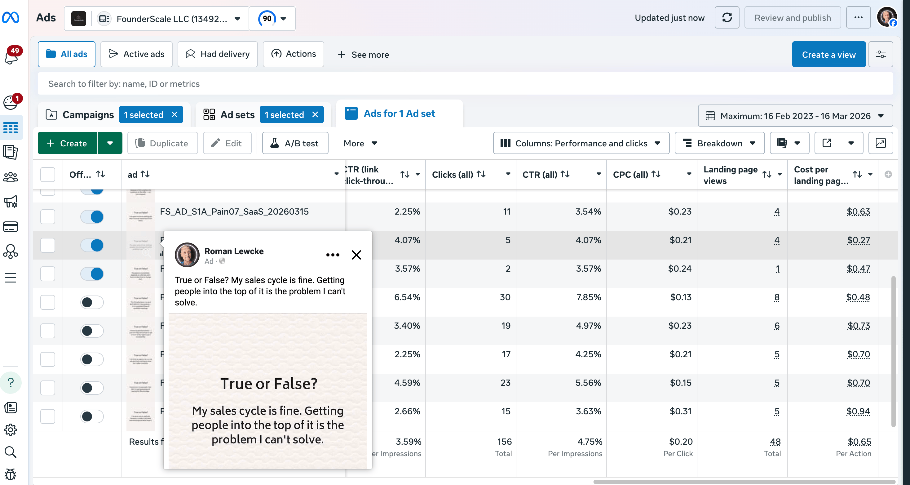The width and height of the screenshot is (910, 485).
Task: Switch to the Active ads tab
Action: 136,55
